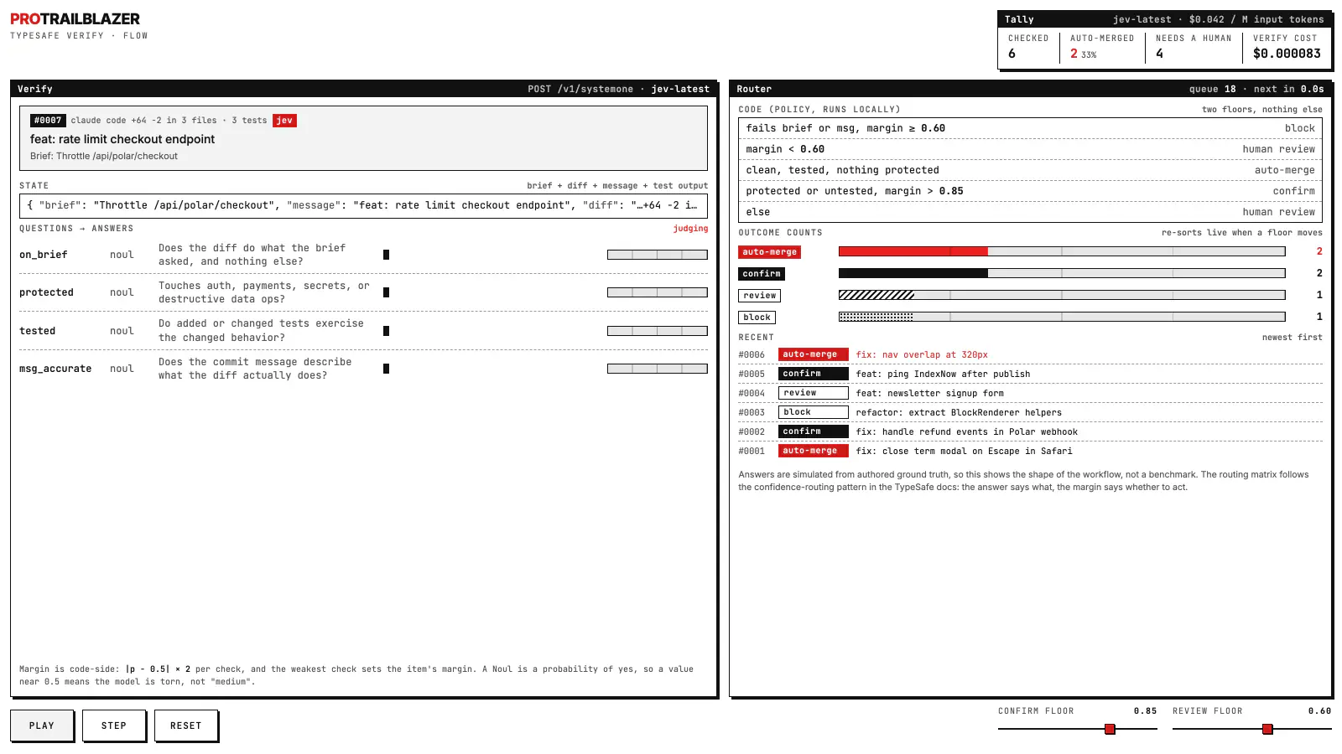Click 'queue 18 · next in 0.0s' text
Image resolution: width=1342 pixels, height=754 pixels.
click(1256, 89)
